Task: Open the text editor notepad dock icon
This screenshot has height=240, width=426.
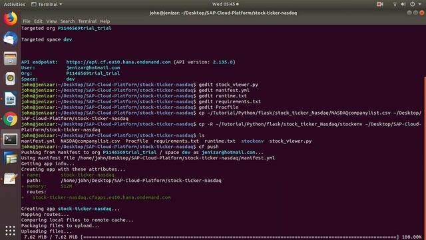Action: (x=11, y=179)
